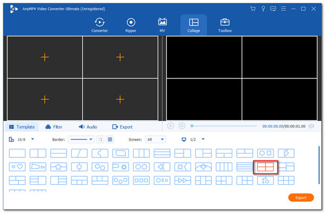Open the hamburger menu in title bar
The height and width of the screenshot is (213, 325).
(x=283, y=9)
